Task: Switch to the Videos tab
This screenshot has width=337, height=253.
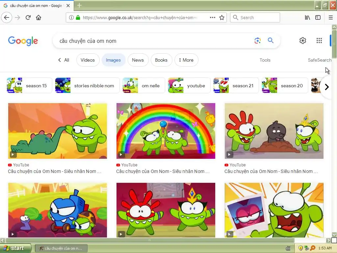Action: [x=88, y=60]
